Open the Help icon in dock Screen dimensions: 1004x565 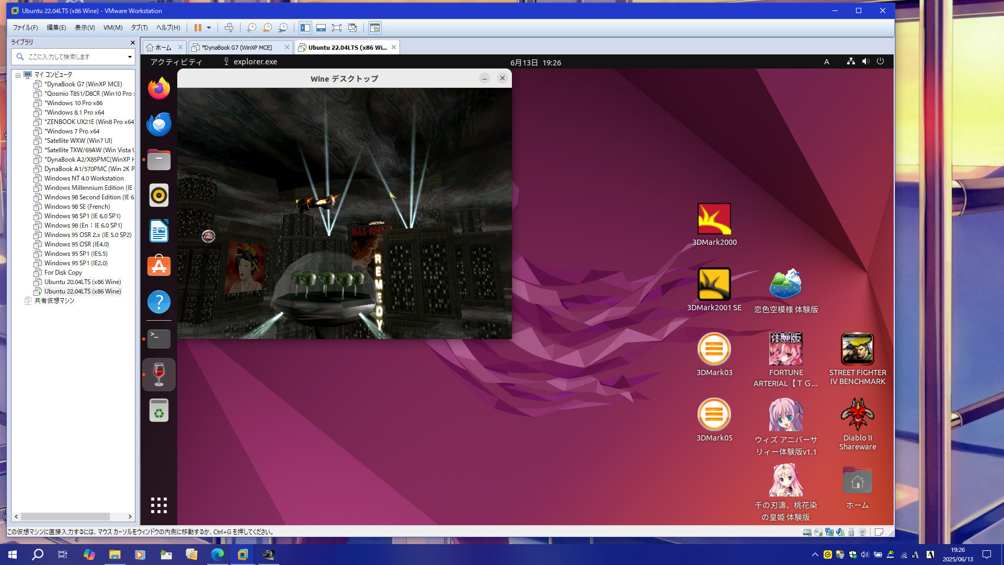(x=159, y=302)
